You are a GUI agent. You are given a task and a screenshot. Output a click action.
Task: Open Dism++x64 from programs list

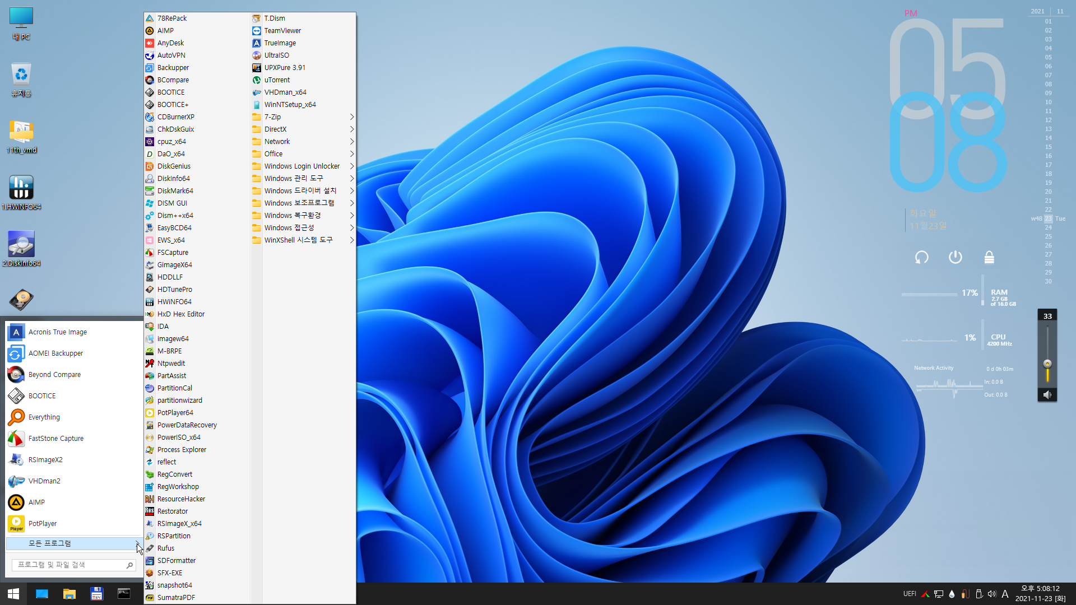coord(197,216)
